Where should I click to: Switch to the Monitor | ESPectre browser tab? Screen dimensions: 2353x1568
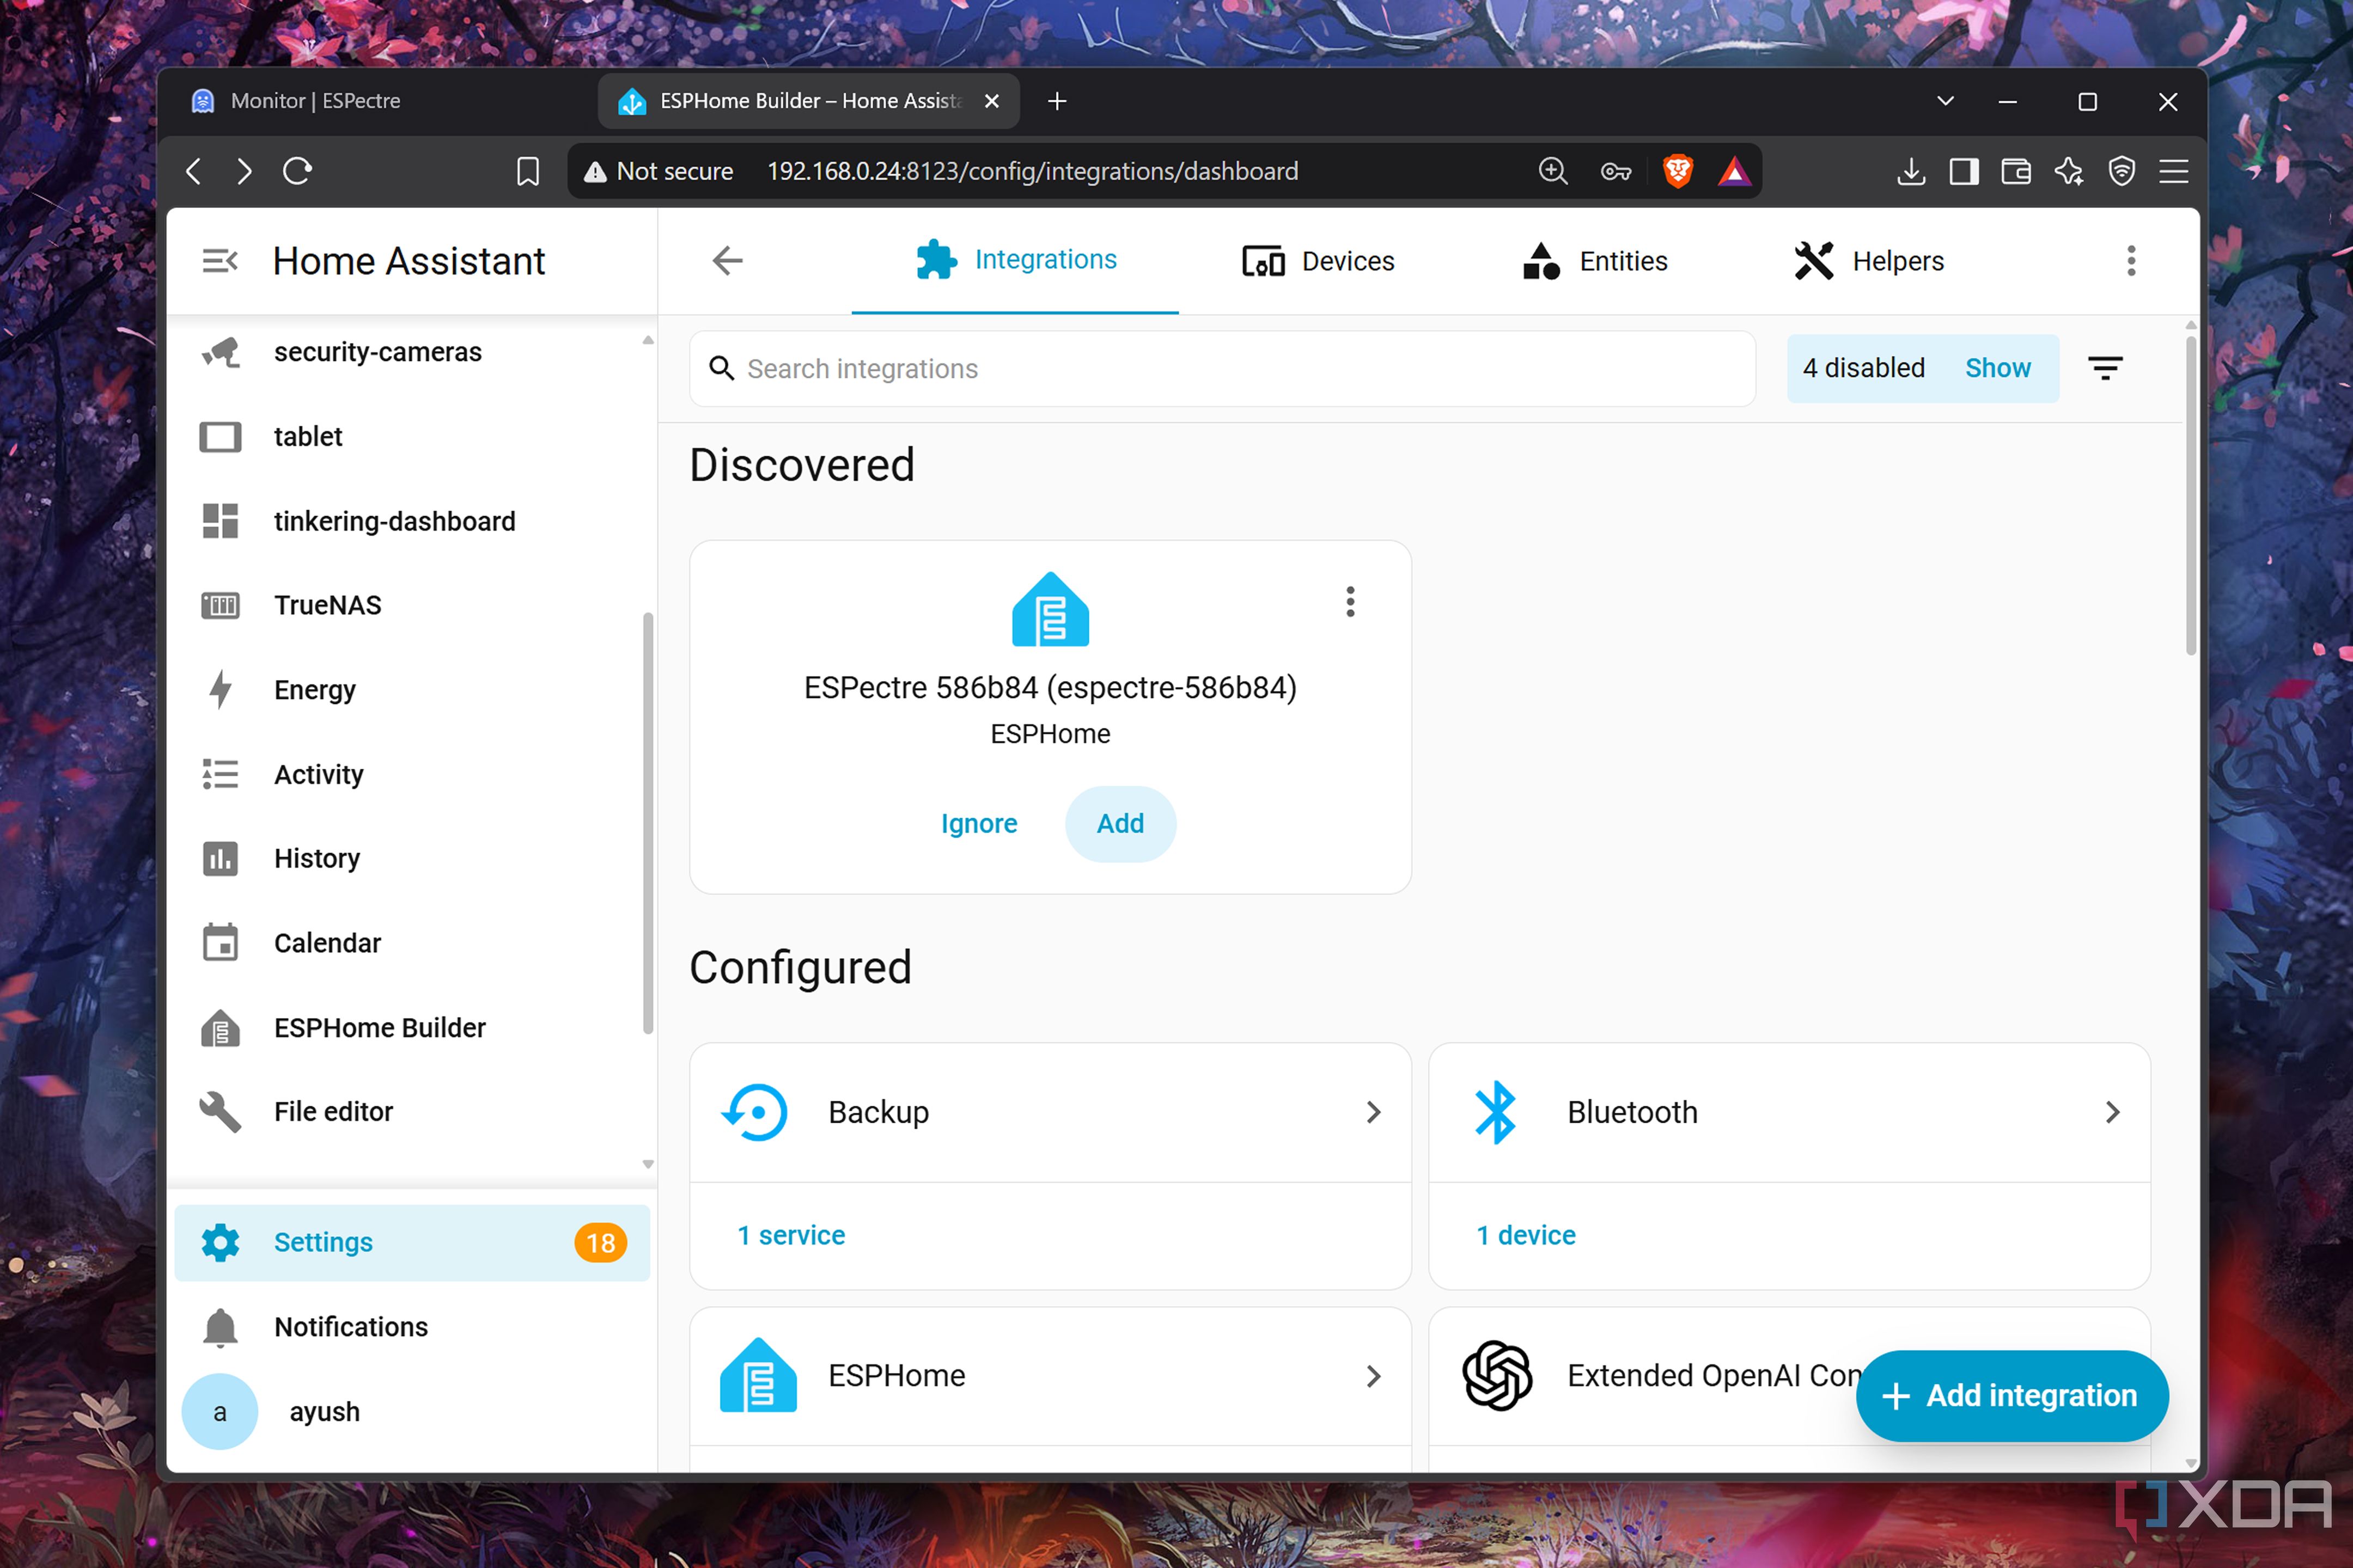[380, 101]
